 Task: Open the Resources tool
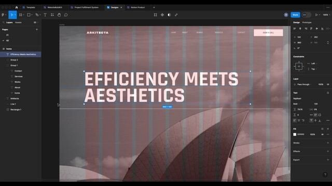(52, 15)
